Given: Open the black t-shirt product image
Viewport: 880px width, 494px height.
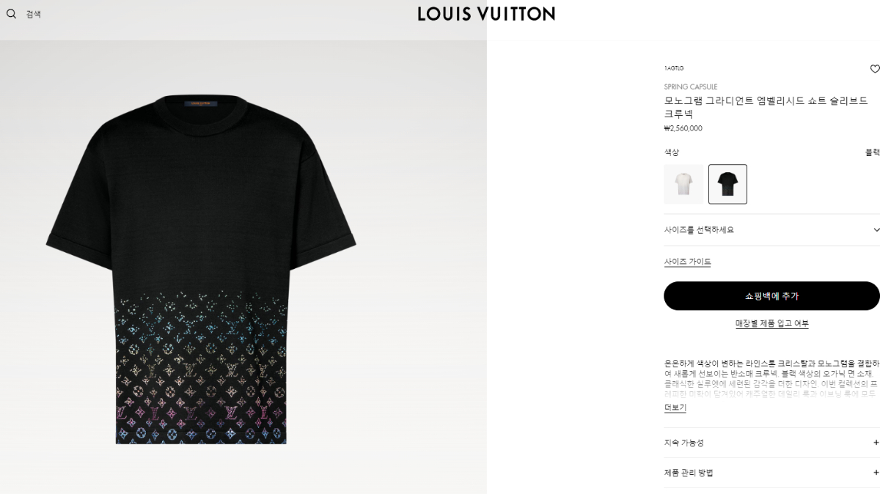Looking at the screenshot, I should click(201, 269).
